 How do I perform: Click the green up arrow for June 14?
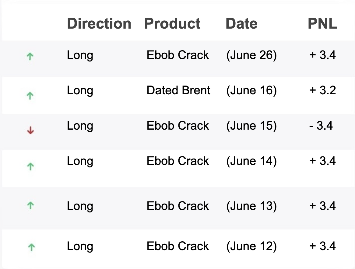tap(30, 166)
